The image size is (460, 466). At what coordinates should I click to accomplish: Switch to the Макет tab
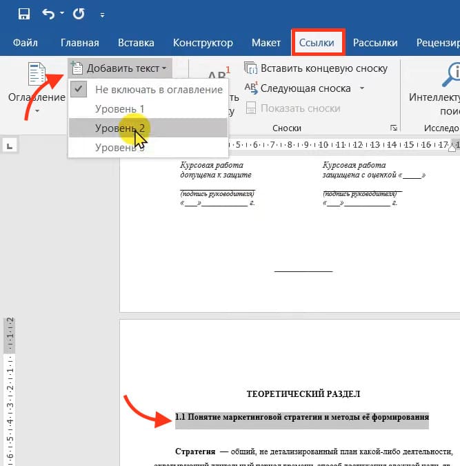266,43
